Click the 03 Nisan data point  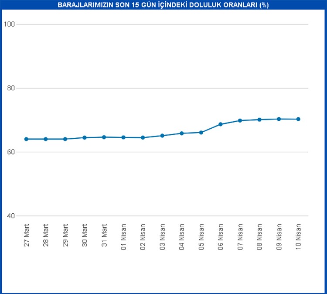162,136
